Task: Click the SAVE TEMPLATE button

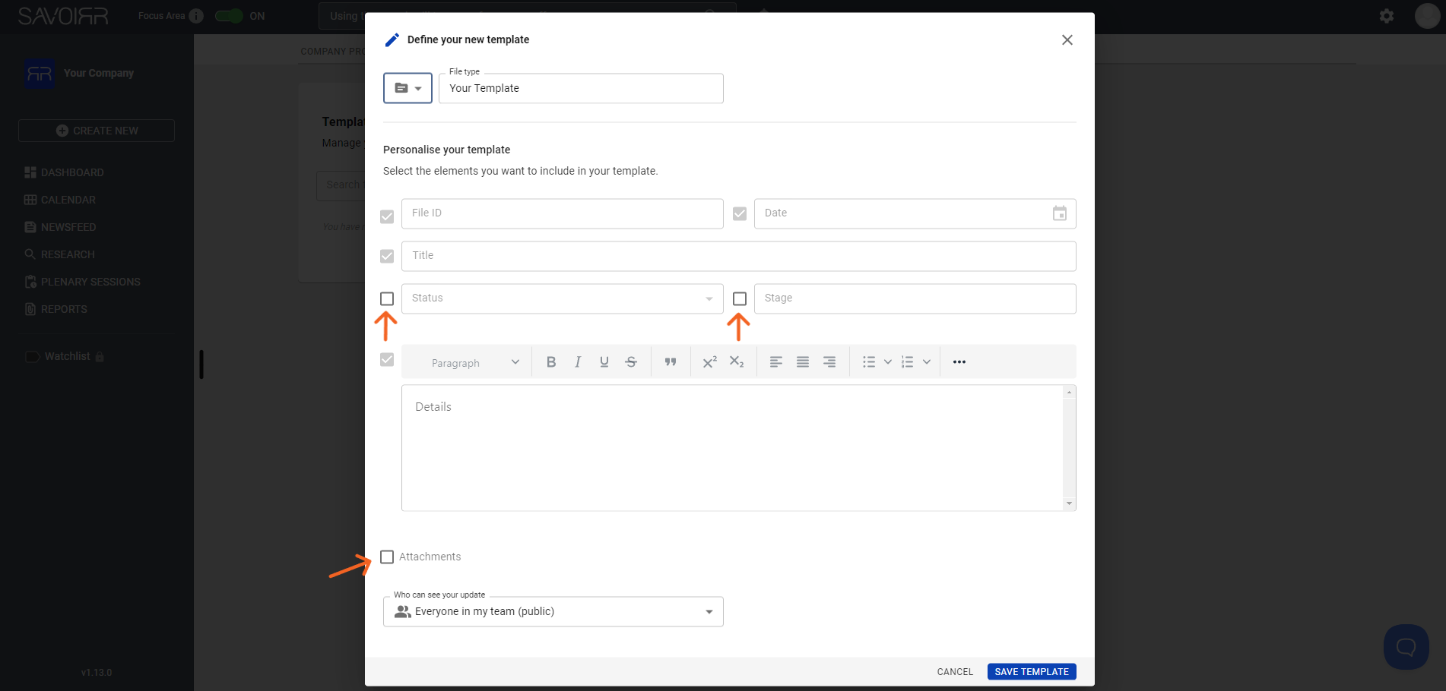Action: click(1032, 672)
